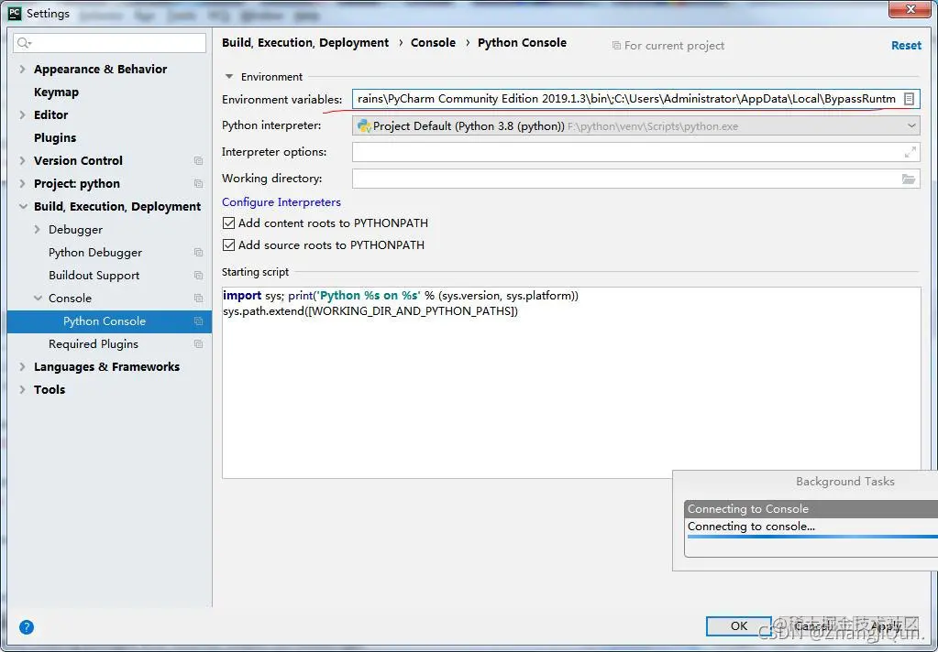The image size is (938, 652).
Task: Toggle Add content roots to PYTHONPATH
Action: click(x=228, y=223)
